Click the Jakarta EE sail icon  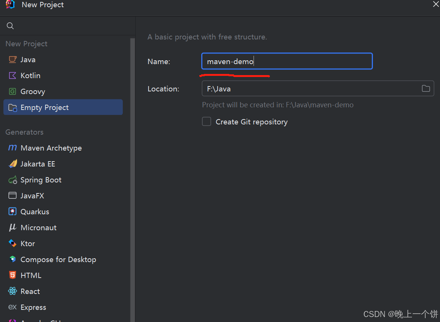(13, 164)
